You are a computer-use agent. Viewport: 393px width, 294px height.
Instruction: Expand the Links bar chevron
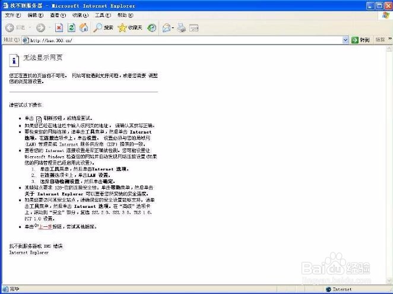(390, 39)
